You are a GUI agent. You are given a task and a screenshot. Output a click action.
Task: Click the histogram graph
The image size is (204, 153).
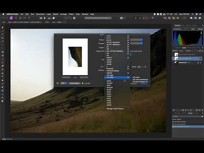tap(187, 38)
